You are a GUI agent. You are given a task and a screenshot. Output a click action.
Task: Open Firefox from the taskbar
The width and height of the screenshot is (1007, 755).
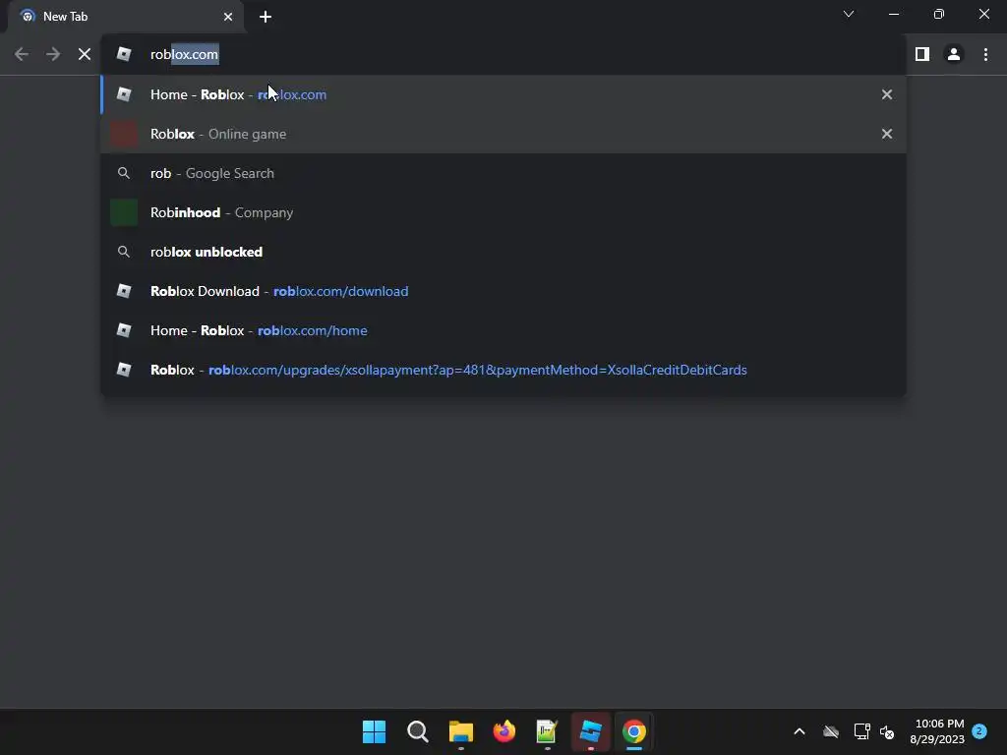click(x=504, y=731)
